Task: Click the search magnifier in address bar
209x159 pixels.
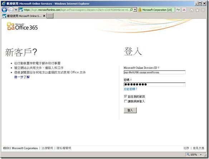Action: [x=131, y=10]
